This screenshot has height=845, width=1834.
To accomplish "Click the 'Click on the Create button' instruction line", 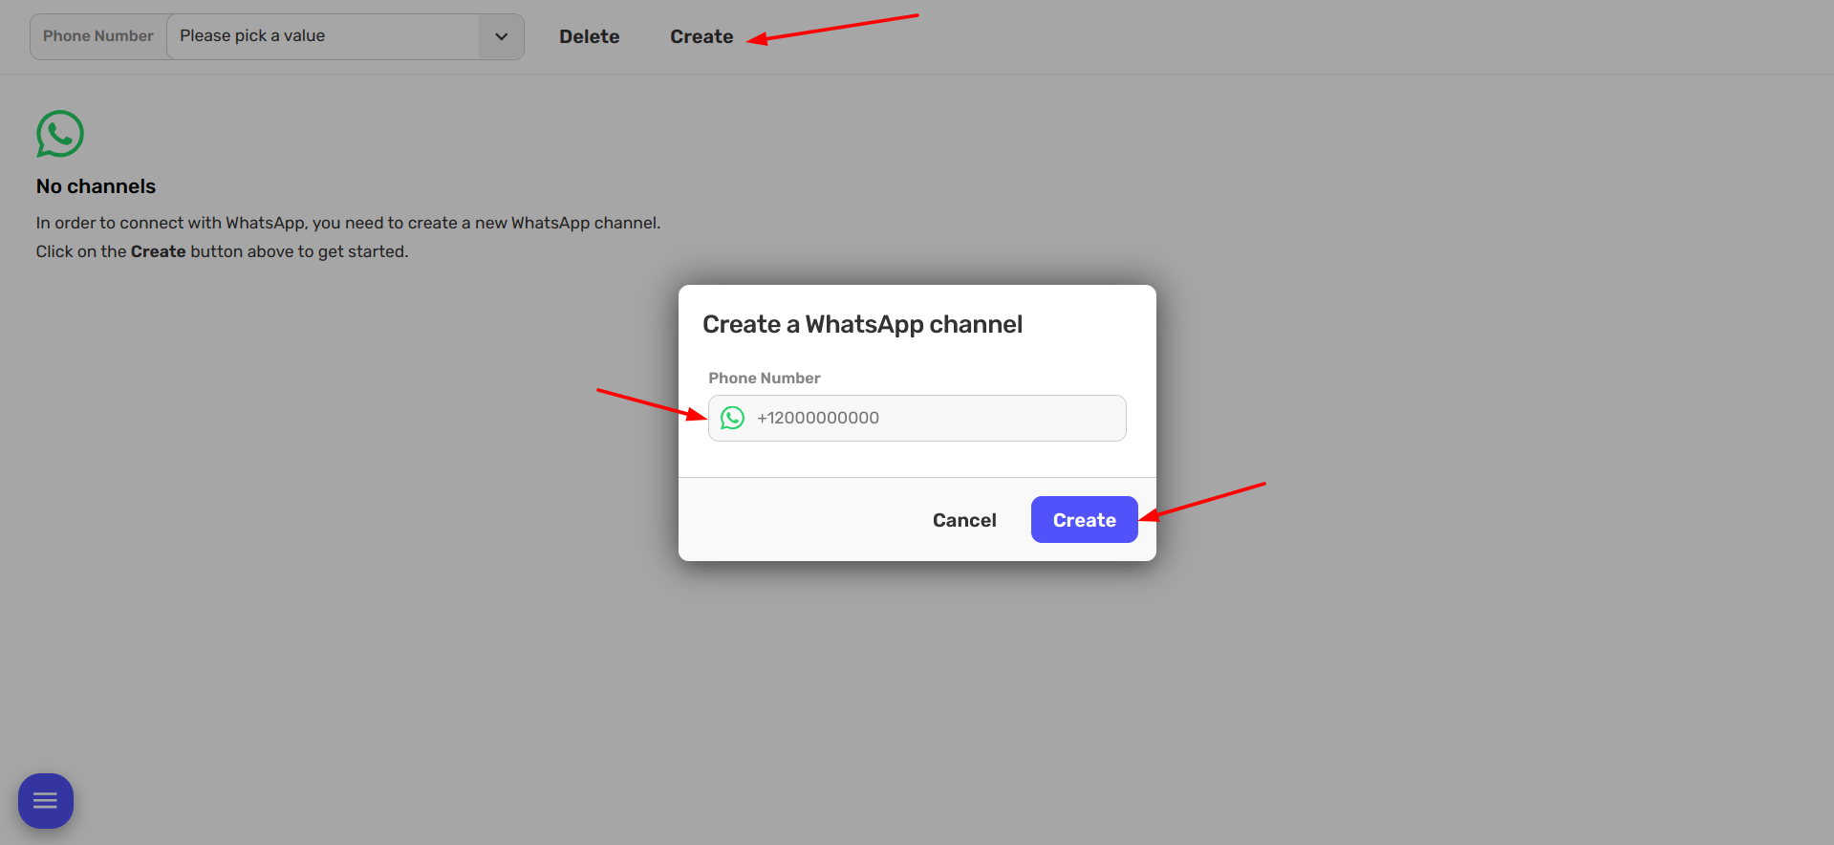I will (x=222, y=251).
